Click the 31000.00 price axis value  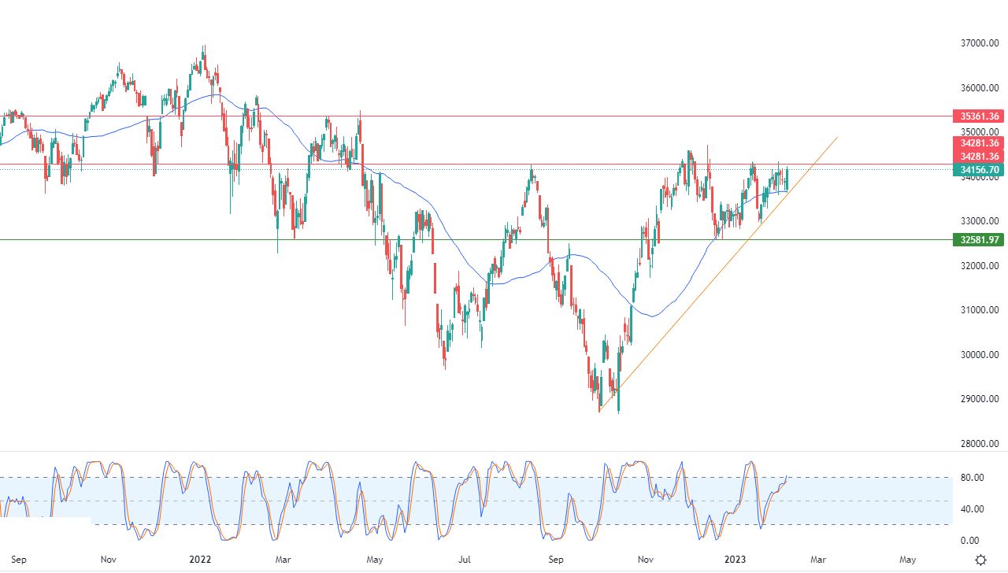coord(980,310)
